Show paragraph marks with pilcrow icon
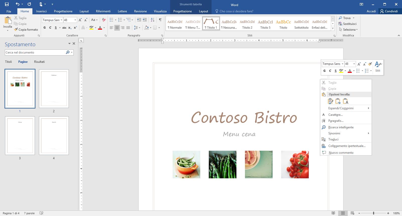The image size is (402, 216). click(160, 20)
